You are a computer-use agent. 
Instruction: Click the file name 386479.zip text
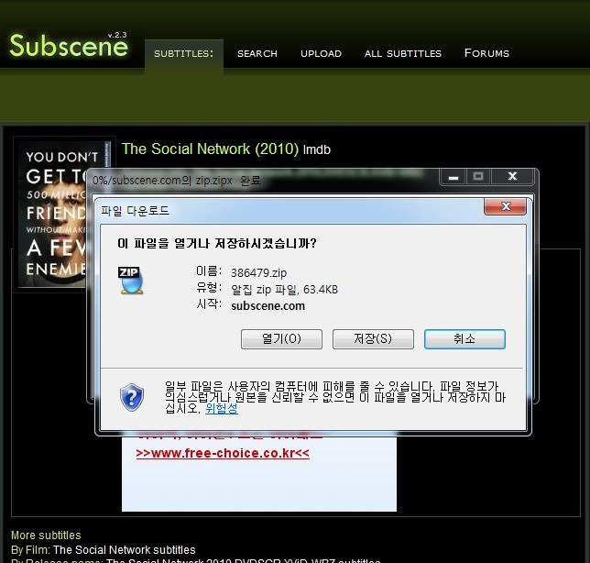[x=259, y=272]
